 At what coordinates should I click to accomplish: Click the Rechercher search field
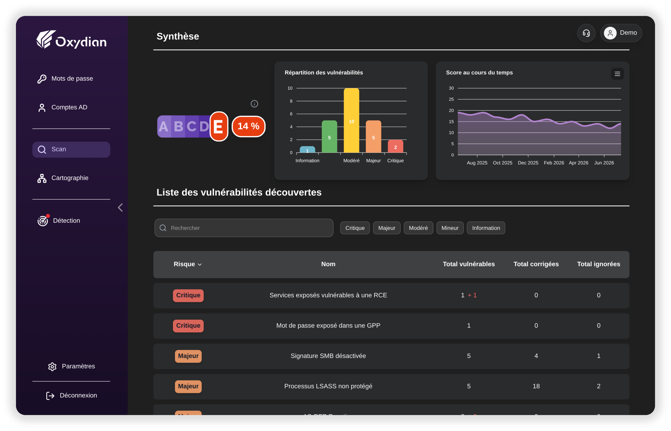[x=244, y=228]
